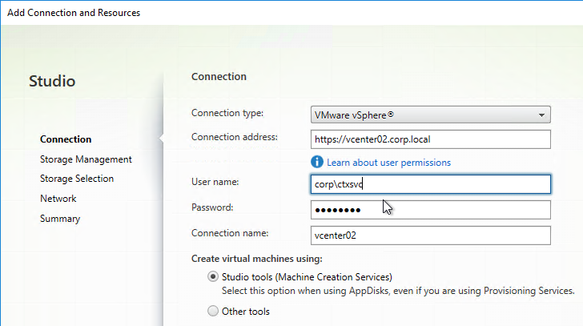Open Learn about user permissions link
This screenshot has width=583, height=326.
(388, 163)
